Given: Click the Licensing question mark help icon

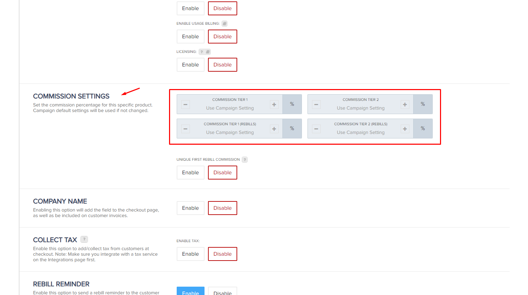Looking at the screenshot, I should point(202,52).
